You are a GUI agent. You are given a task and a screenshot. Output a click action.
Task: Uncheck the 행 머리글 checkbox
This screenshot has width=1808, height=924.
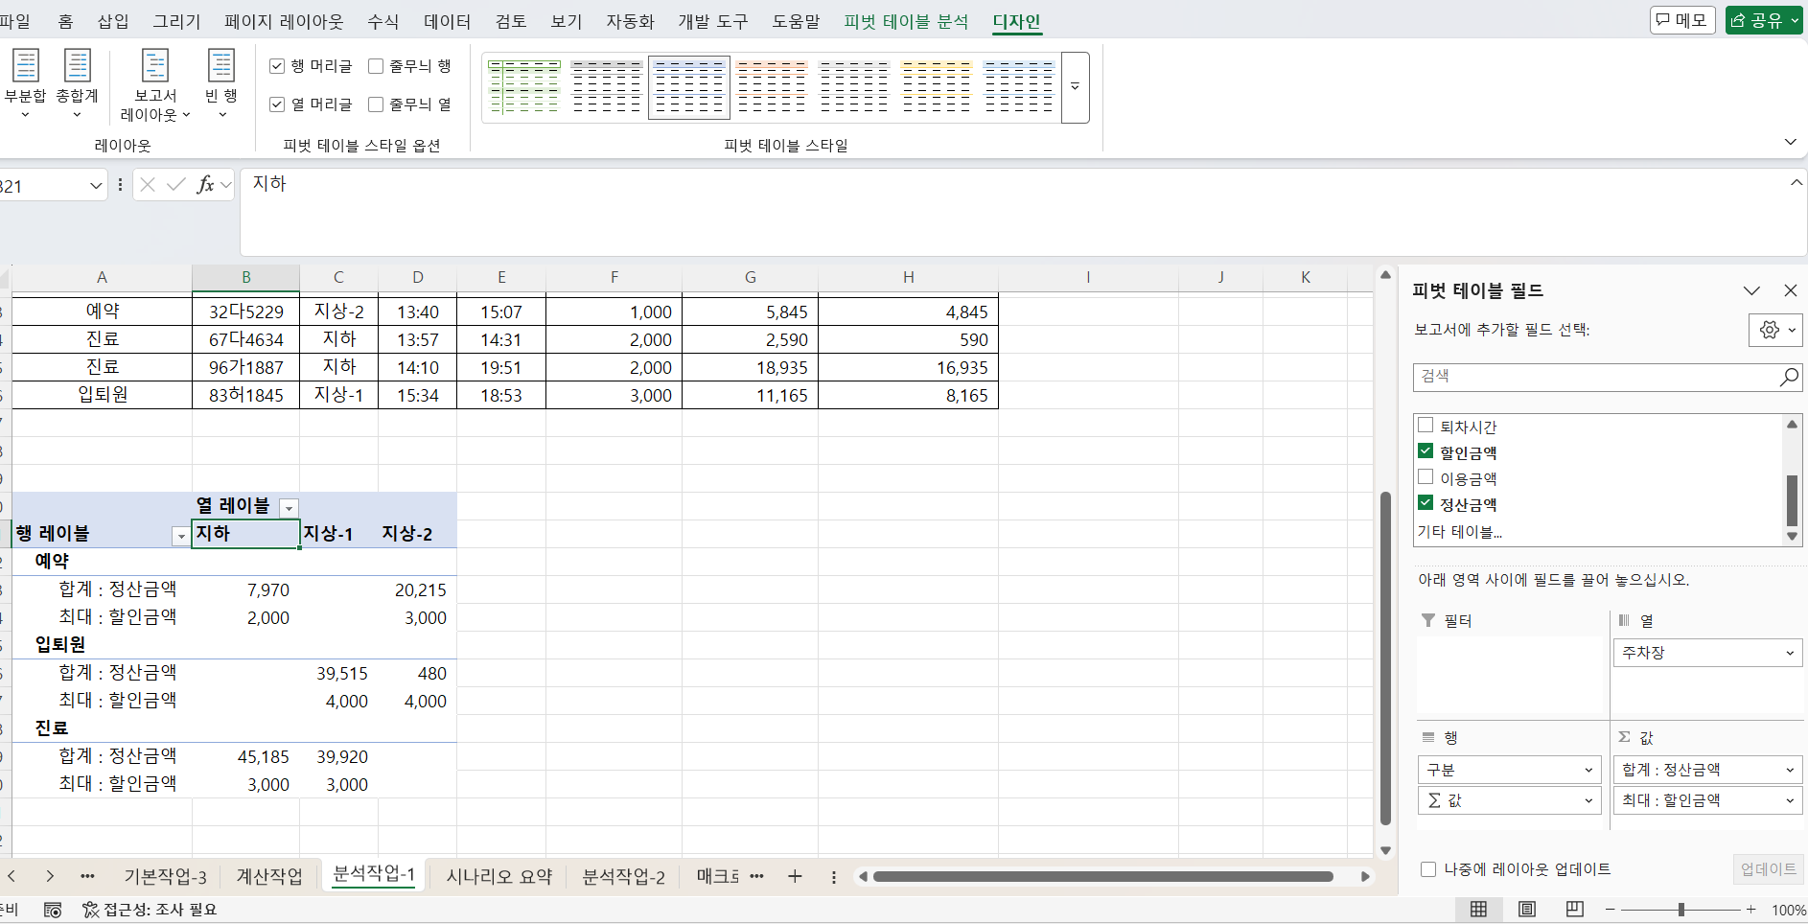click(x=278, y=66)
